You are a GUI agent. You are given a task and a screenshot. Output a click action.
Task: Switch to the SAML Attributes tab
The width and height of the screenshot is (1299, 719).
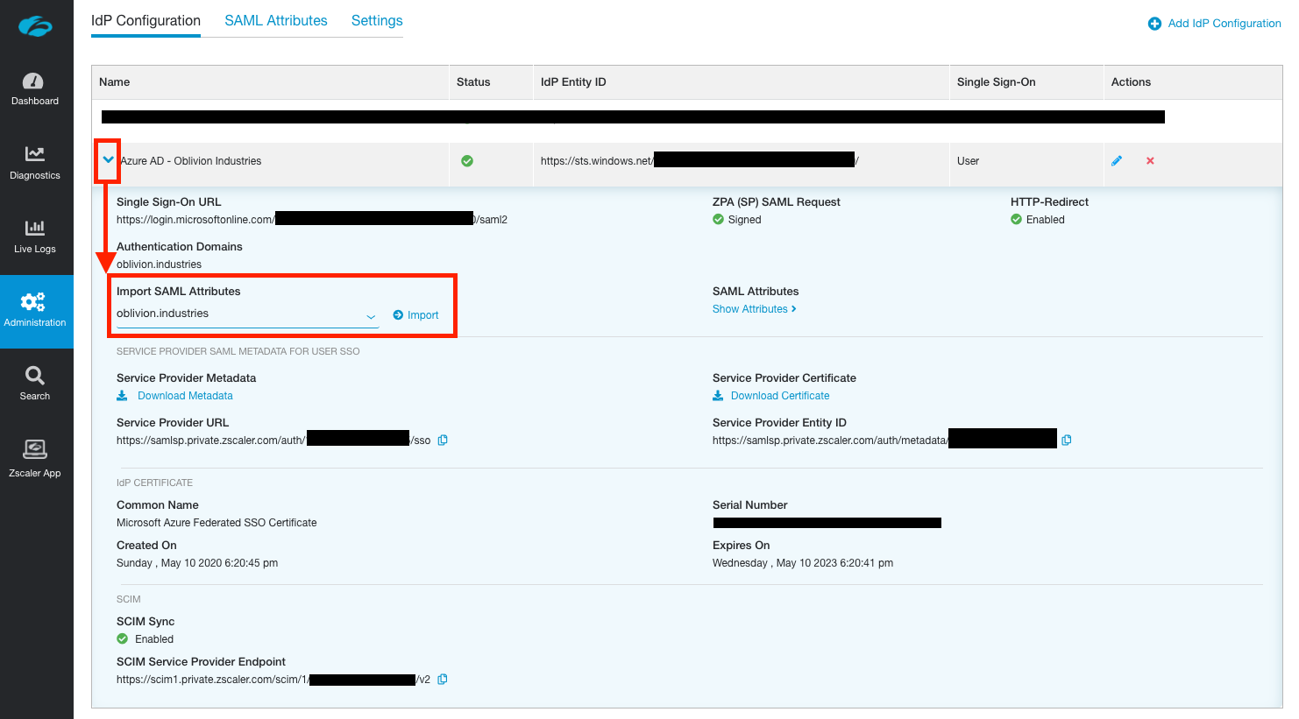click(x=275, y=21)
